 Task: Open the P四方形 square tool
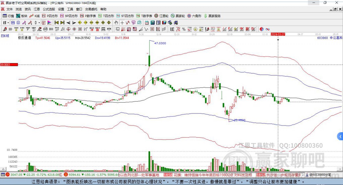tap(50, 16)
